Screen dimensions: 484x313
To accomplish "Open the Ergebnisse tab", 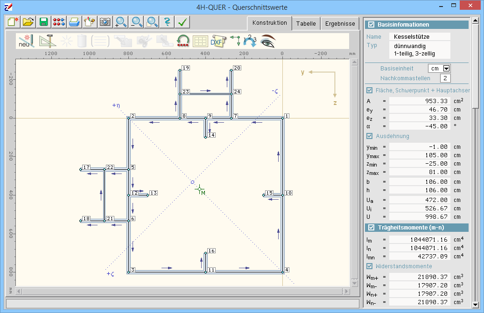I will click(340, 24).
